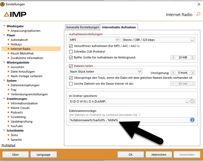The width and height of the screenshot is (203, 161).
Task: Collapse the Wiedergabe tree section
Action: (4, 26)
